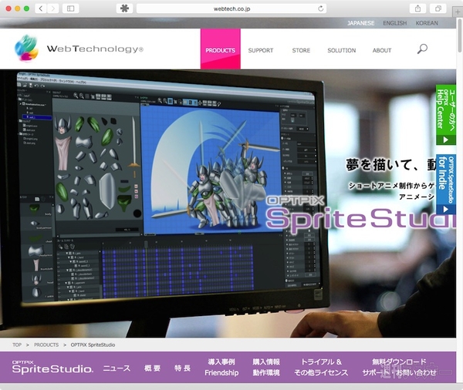This screenshot has height=390, width=463.
Task: Open the ニュース tab
Action: coord(117,368)
